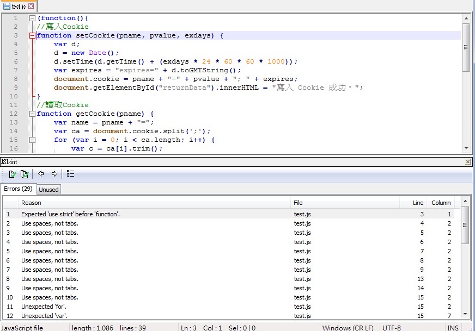Collapse the outer function fold on line 1

32,18
